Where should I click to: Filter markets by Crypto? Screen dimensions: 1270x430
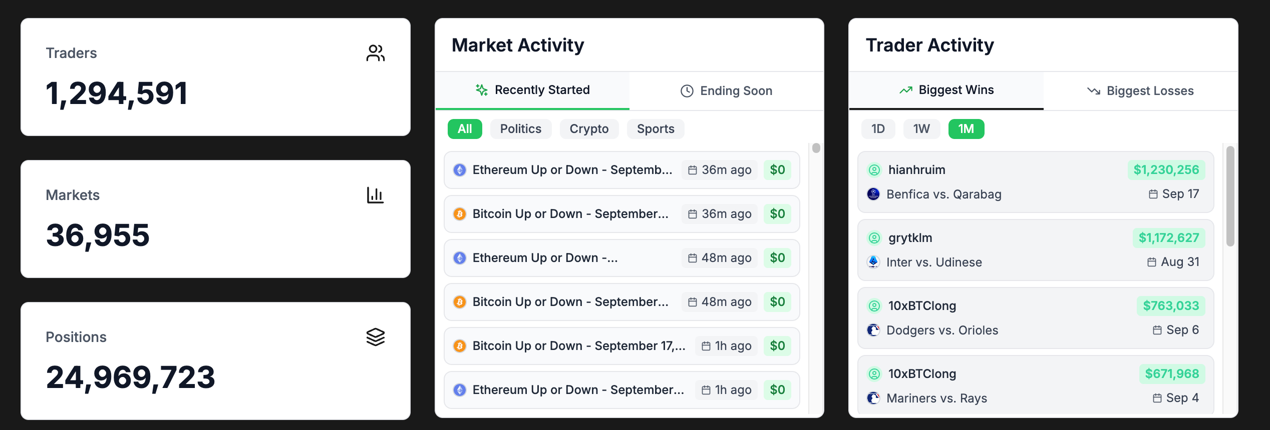click(x=589, y=129)
